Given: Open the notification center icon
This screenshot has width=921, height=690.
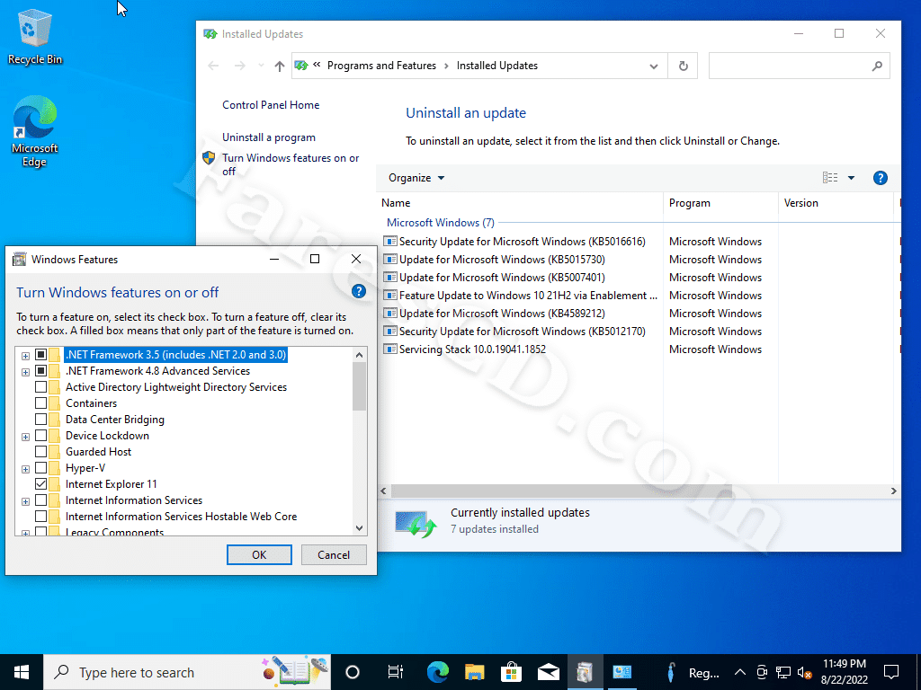Looking at the screenshot, I should (891, 672).
